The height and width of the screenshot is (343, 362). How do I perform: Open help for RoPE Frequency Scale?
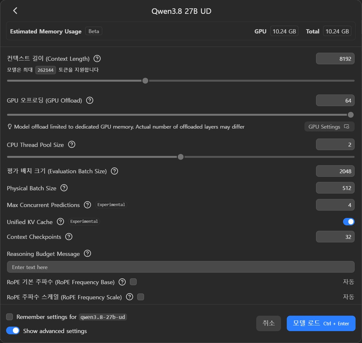130,297
